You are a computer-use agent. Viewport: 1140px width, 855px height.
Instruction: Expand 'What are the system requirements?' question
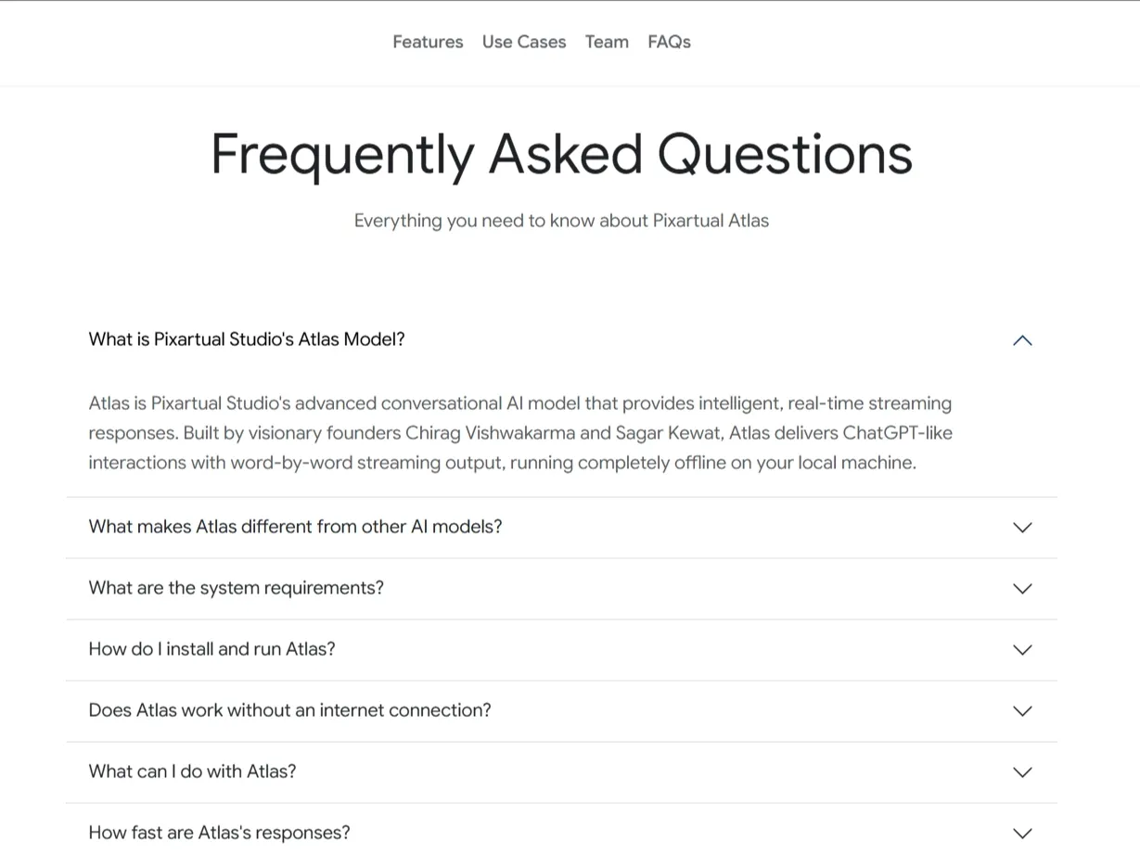(236, 588)
